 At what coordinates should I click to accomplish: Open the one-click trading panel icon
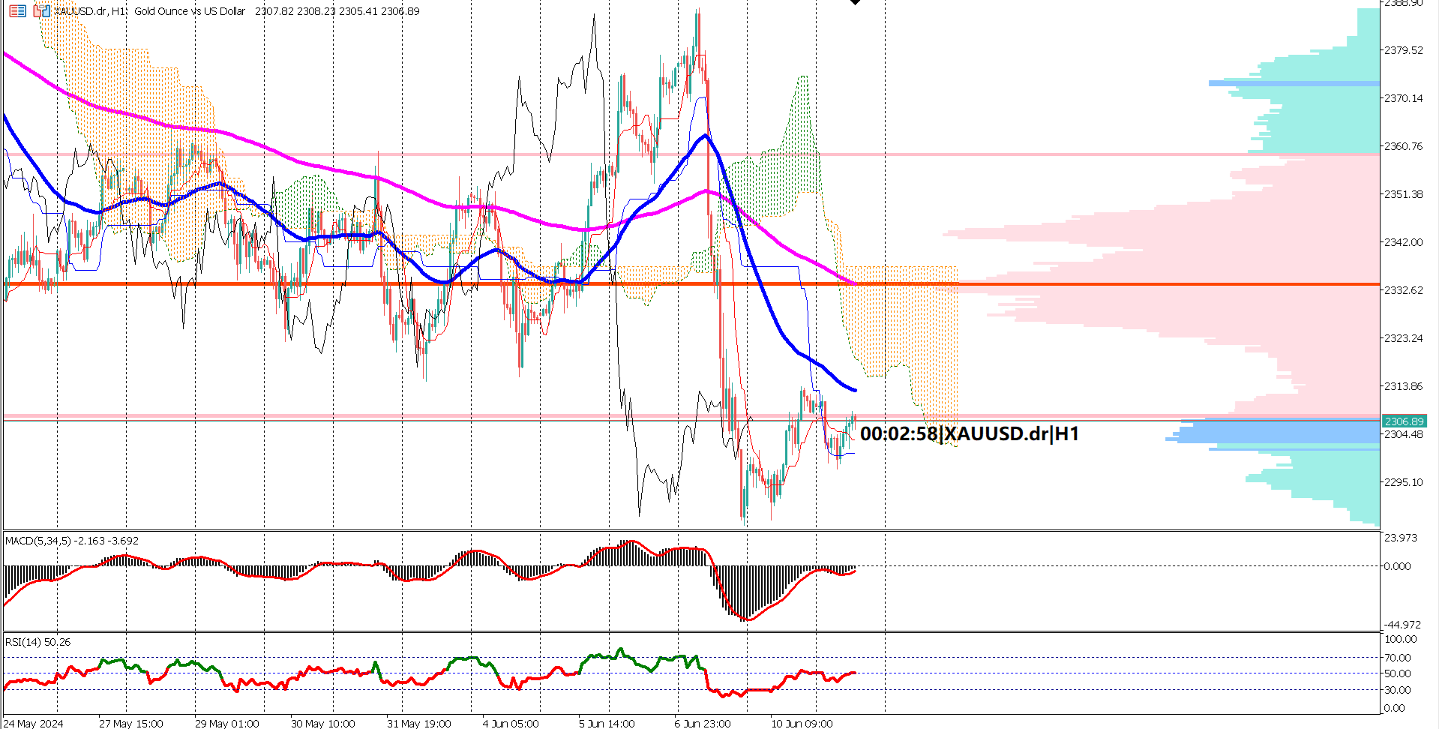[42, 11]
